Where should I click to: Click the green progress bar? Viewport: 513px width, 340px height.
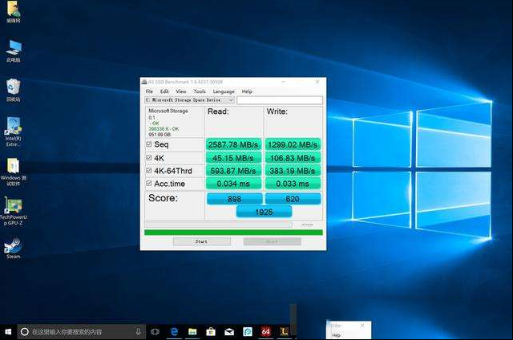[x=233, y=233]
